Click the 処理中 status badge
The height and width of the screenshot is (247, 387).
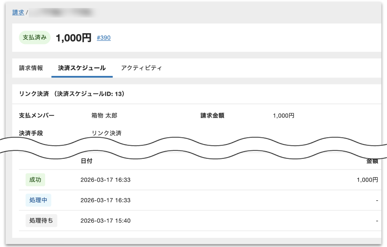[x=38, y=200]
